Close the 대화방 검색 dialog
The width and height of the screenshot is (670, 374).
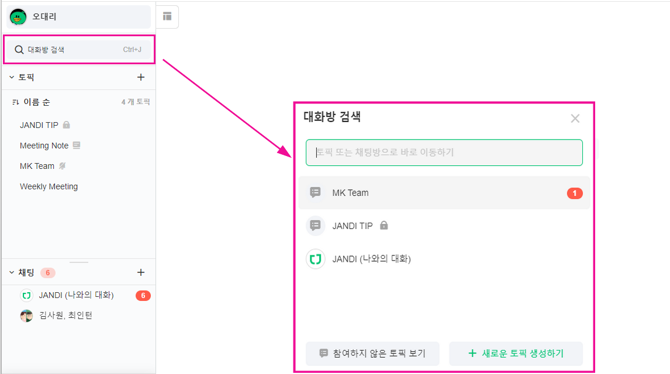coord(575,119)
